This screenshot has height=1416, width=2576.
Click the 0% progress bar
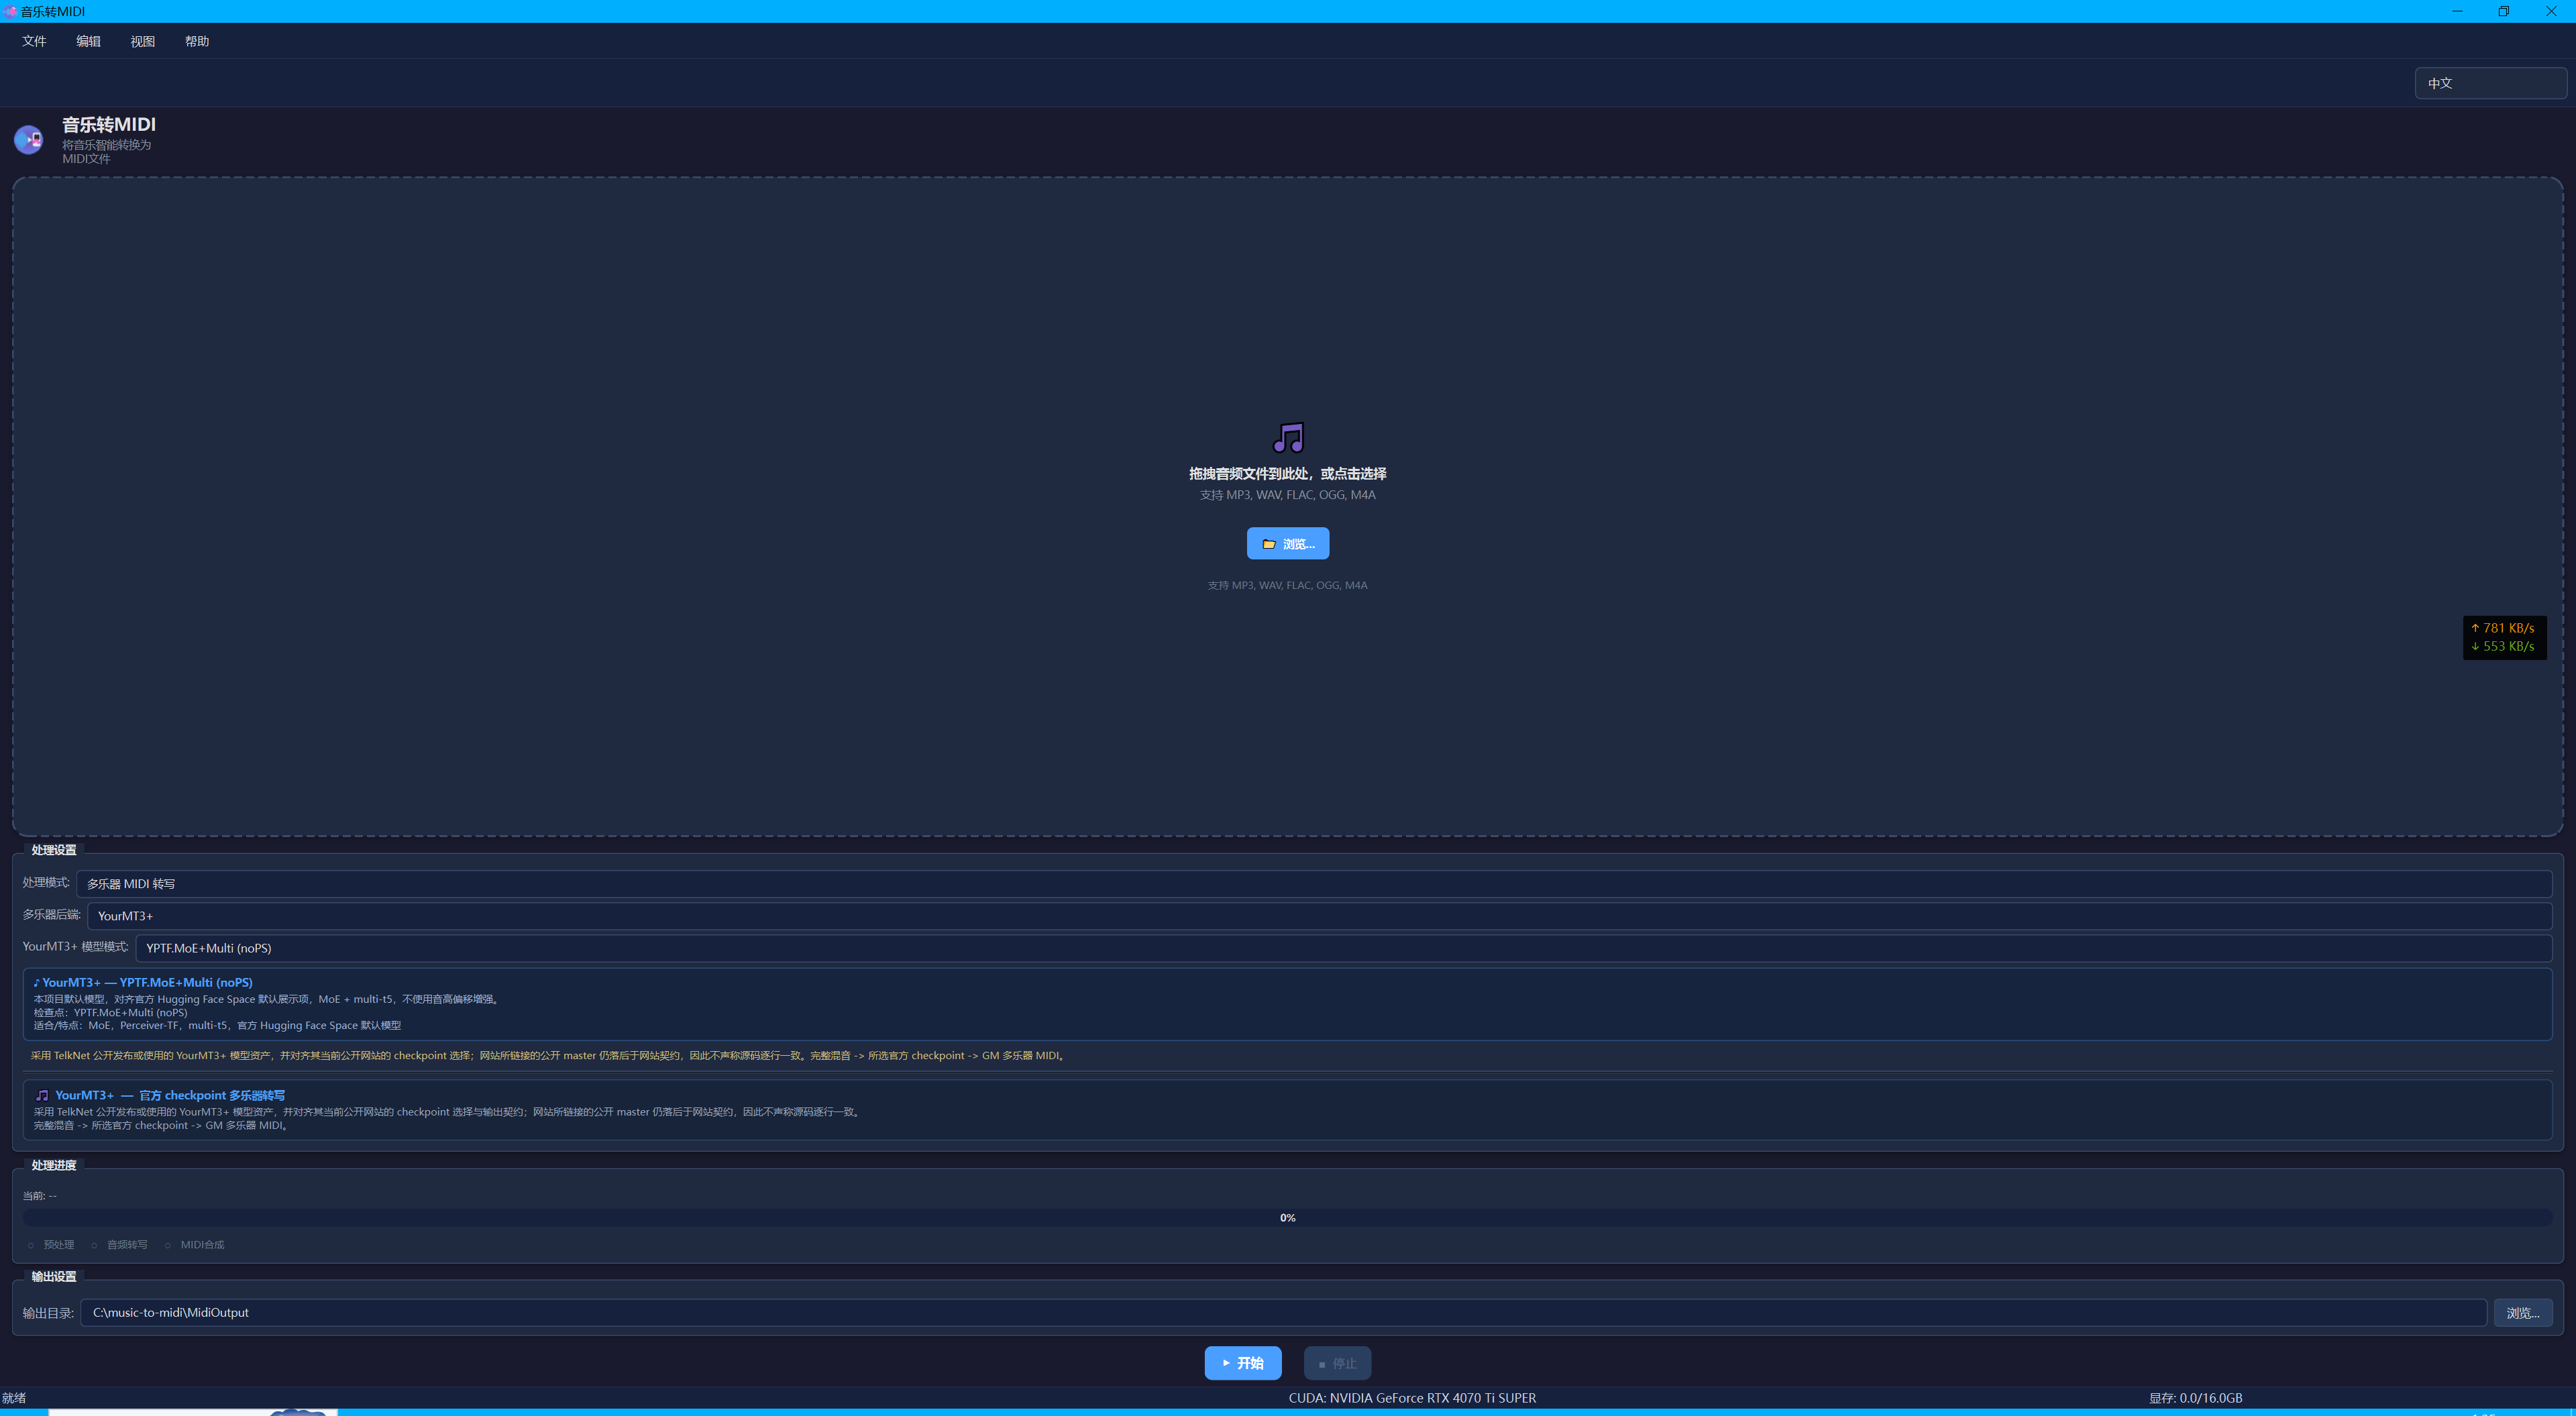[1288, 1217]
